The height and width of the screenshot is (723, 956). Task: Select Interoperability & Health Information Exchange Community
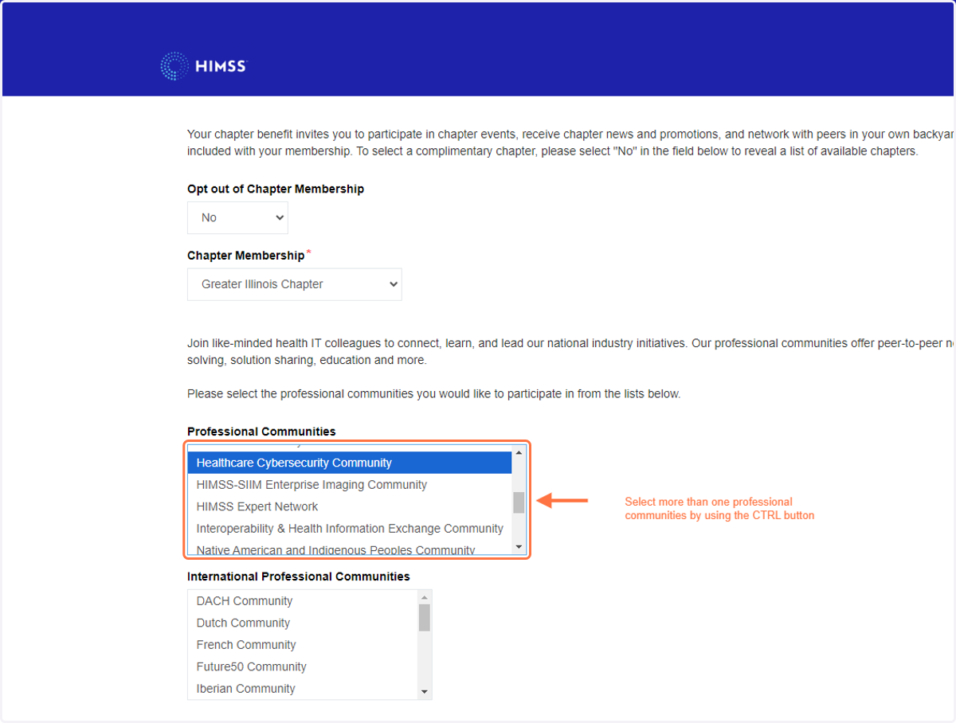tap(350, 529)
